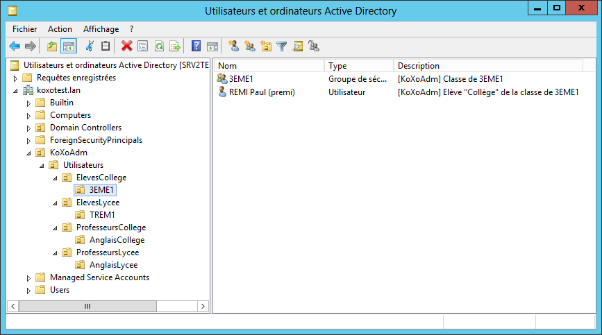Click the add to group icon
Viewport: 602px width, 335px height.
(x=314, y=46)
